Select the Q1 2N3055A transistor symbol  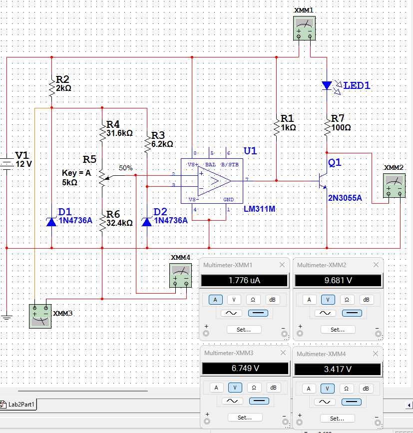click(323, 181)
